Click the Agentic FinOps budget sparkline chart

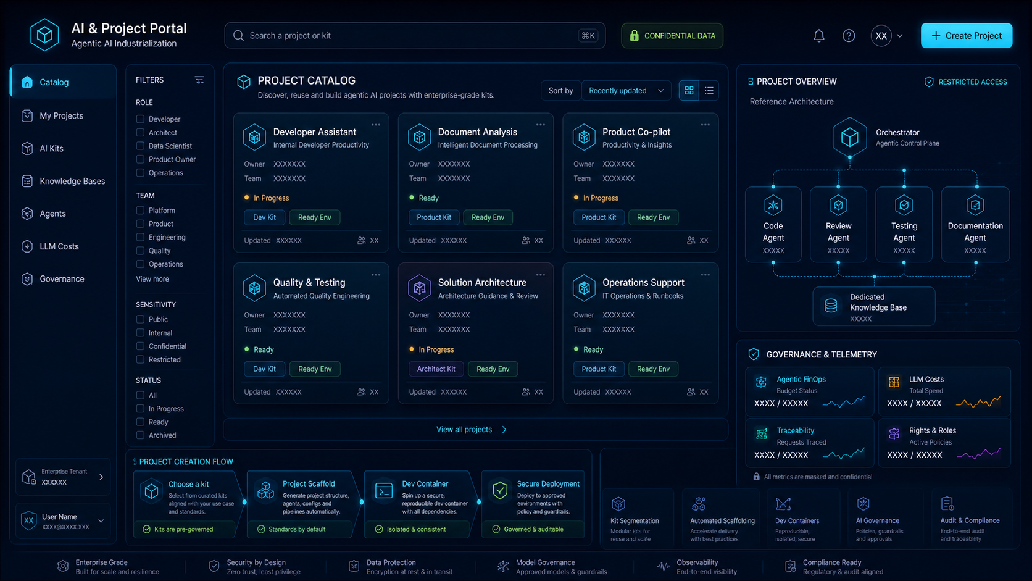pos(844,403)
